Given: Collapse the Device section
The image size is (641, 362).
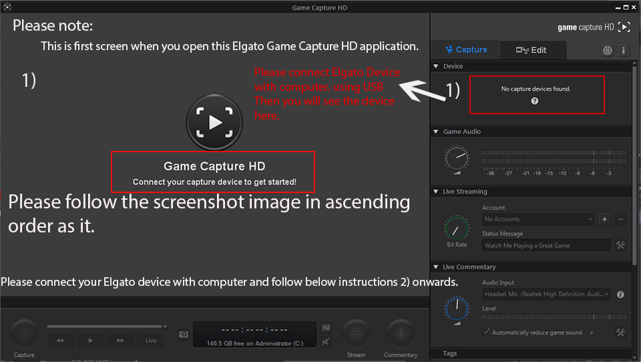Looking at the screenshot, I should click(x=436, y=66).
